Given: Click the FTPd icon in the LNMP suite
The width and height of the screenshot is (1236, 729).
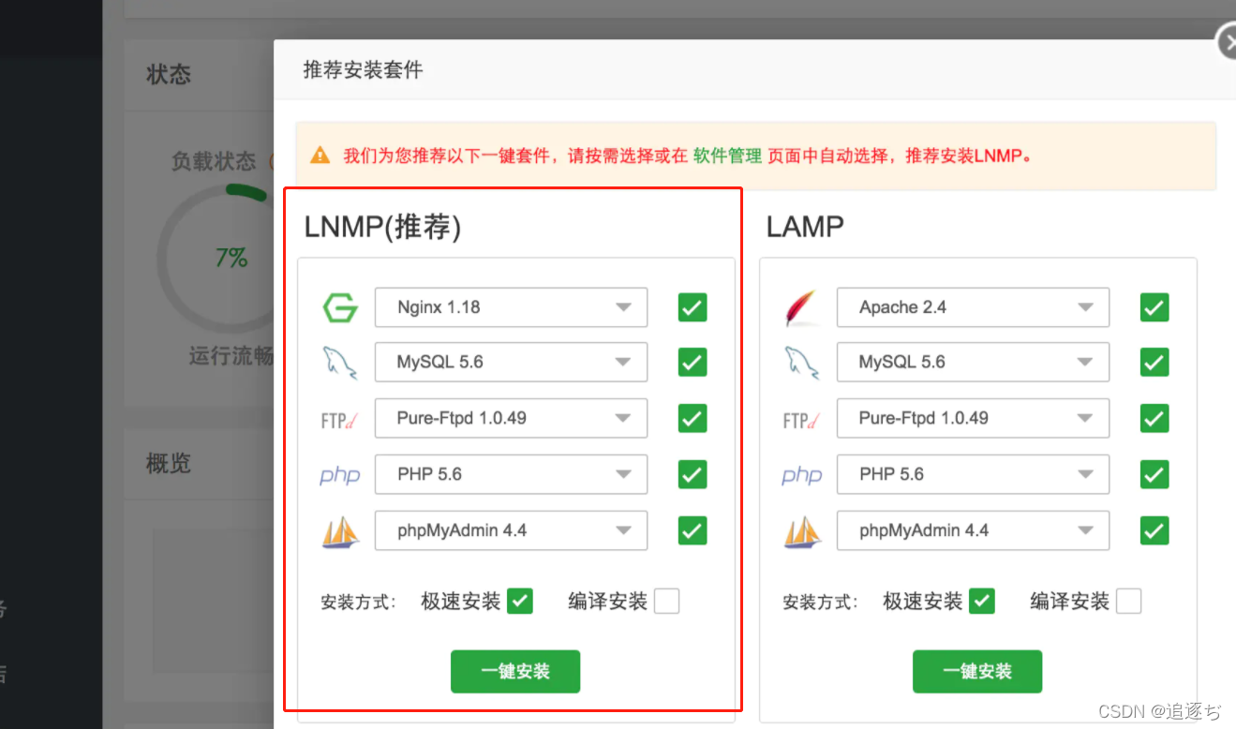Looking at the screenshot, I should [338, 419].
